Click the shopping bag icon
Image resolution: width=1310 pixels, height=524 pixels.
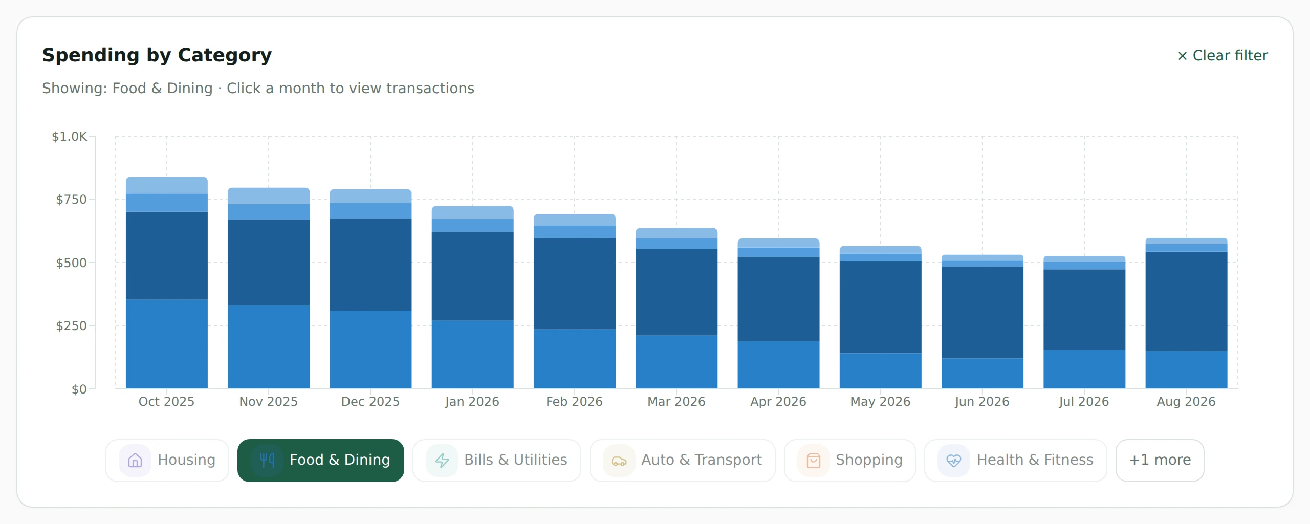pos(814,461)
